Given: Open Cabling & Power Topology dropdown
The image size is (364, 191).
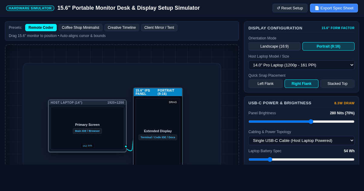Looking at the screenshot, I should 302,140.
